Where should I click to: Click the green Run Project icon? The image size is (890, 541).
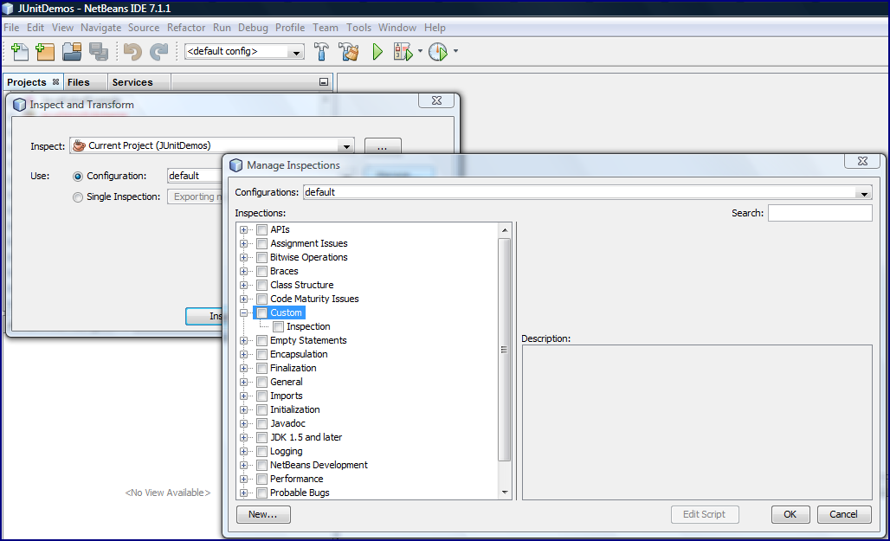click(377, 52)
